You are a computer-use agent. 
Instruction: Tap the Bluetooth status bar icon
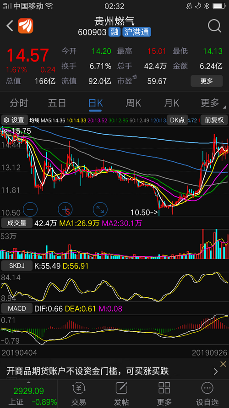[206, 6]
